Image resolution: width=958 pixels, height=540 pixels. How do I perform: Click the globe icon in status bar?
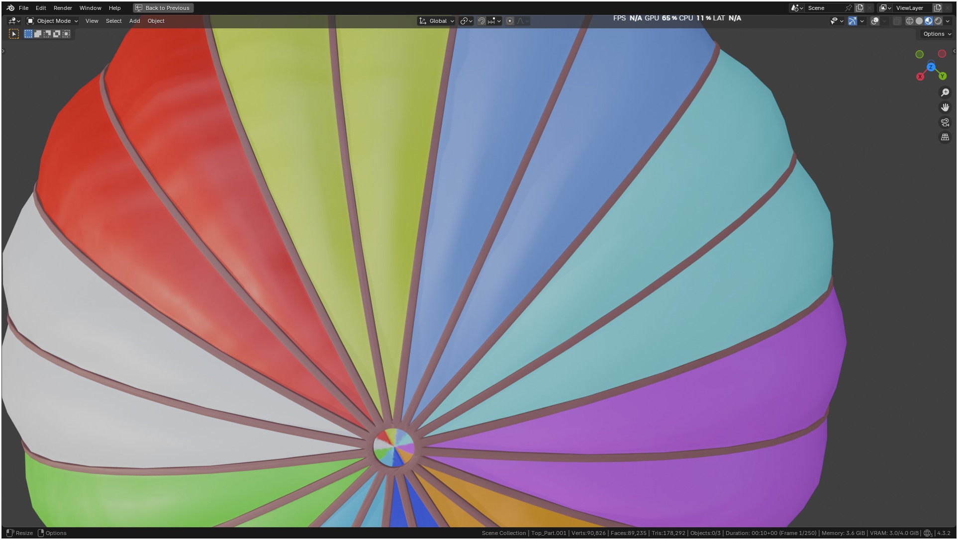pyautogui.click(x=928, y=534)
